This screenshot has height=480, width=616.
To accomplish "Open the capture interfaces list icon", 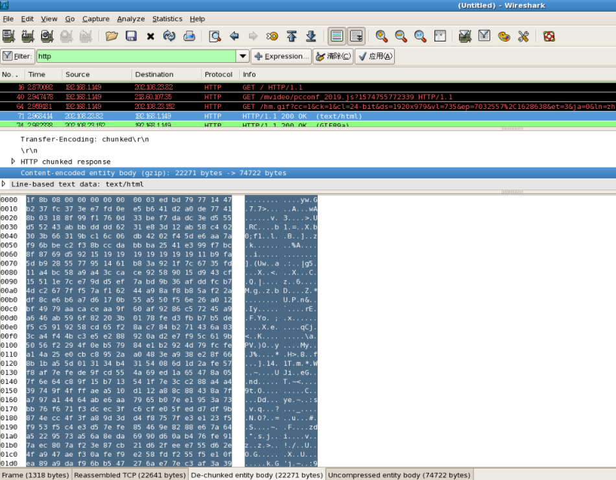I will pos(8,36).
